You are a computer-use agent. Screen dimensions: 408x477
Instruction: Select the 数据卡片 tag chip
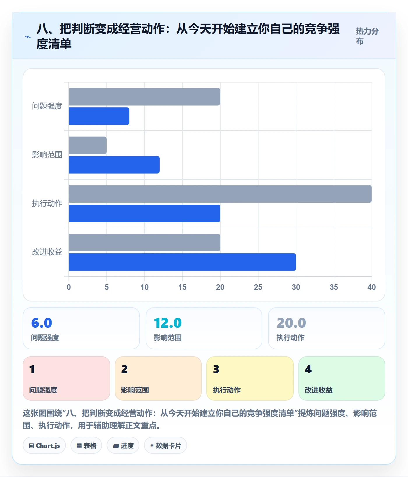(166, 446)
